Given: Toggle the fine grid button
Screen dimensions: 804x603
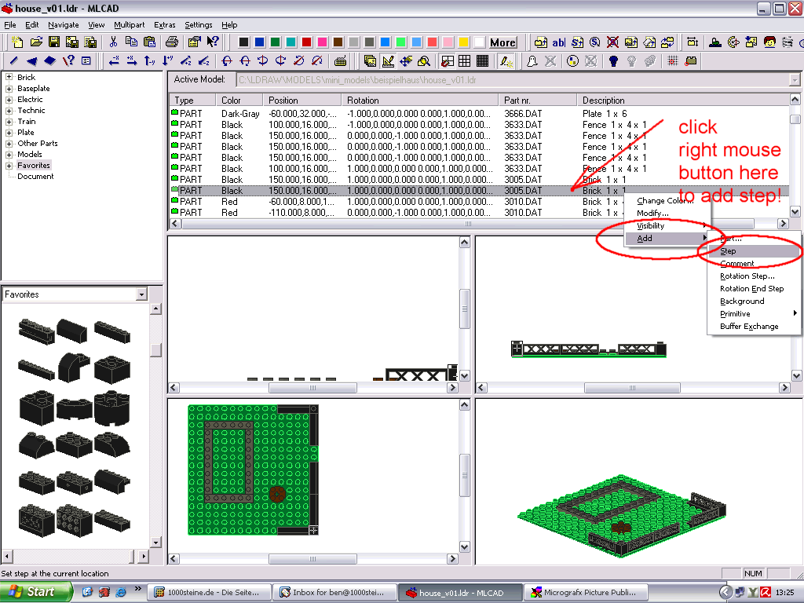Looking at the screenshot, I should click(x=482, y=61).
